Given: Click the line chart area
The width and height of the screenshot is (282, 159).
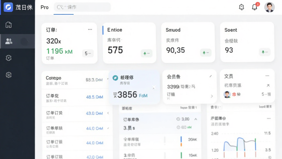Looking at the screenshot, I should [x=240, y=145].
